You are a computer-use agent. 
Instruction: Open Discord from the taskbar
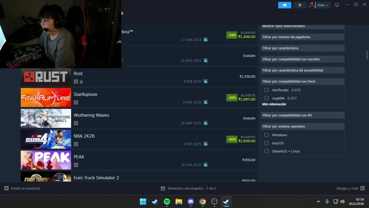pos(191,202)
